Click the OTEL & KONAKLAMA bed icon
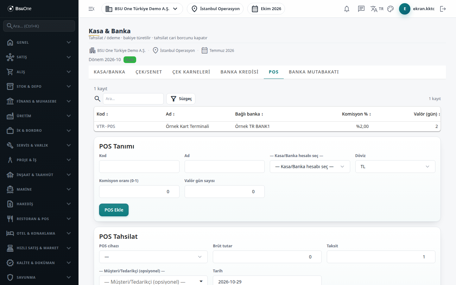The width and height of the screenshot is (456, 285). coord(10,233)
